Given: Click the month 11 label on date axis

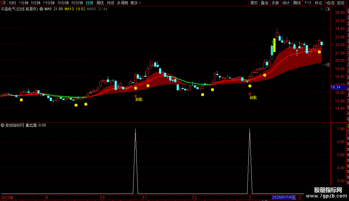Looking at the screenshot, I should (145, 197).
